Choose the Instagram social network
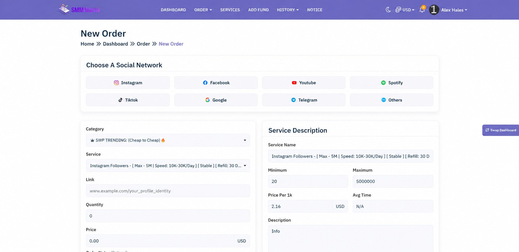 (128, 83)
